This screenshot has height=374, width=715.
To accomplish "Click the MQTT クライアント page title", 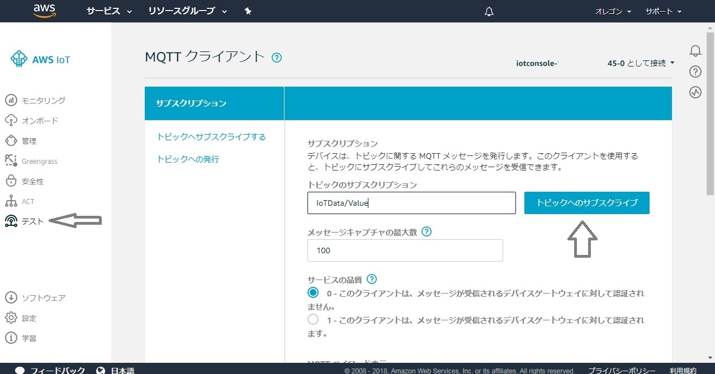I will pos(205,56).
